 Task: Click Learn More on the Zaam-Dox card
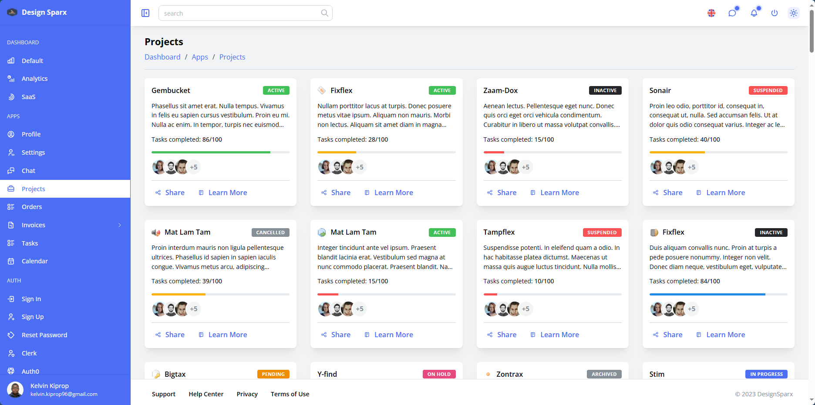pos(559,193)
